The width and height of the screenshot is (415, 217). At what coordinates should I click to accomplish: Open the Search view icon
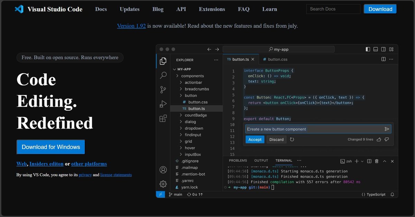[x=163, y=76]
